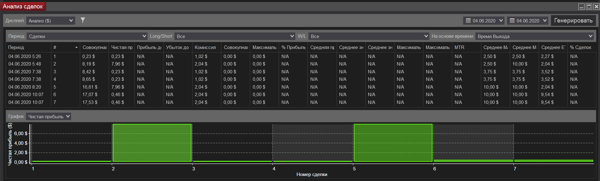Open calendar icon of start date field
The width and height of the screenshot is (600, 181).
[468, 21]
